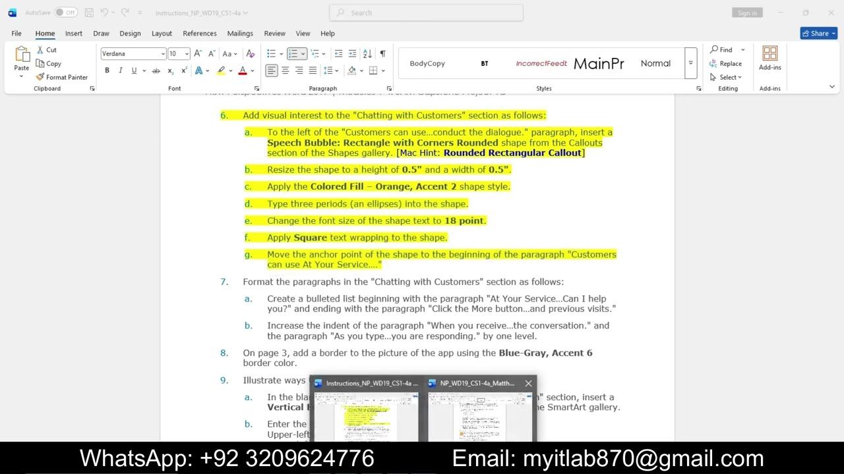The height and width of the screenshot is (474, 844).
Task: Click the Cut command
Action: pos(46,50)
